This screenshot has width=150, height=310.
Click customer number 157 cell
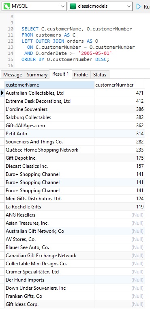click(120, 166)
